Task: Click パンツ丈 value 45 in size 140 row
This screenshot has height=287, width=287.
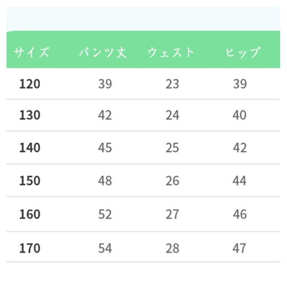Action: click(105, 148)
